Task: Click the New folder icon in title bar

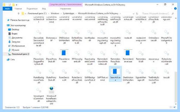Action: pos(13,5)
